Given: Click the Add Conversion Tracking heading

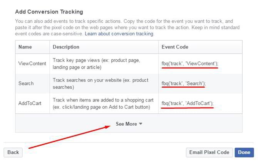Looking at the screenshot, I should (x=49, y=12).
